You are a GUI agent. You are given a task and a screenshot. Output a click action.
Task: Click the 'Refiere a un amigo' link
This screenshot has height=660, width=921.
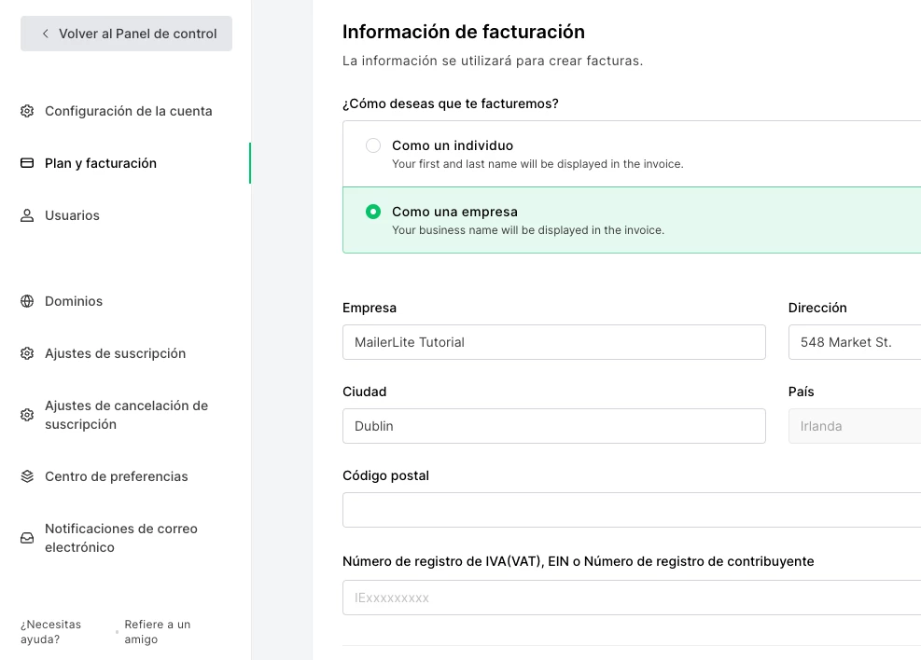tap(157, 632)
